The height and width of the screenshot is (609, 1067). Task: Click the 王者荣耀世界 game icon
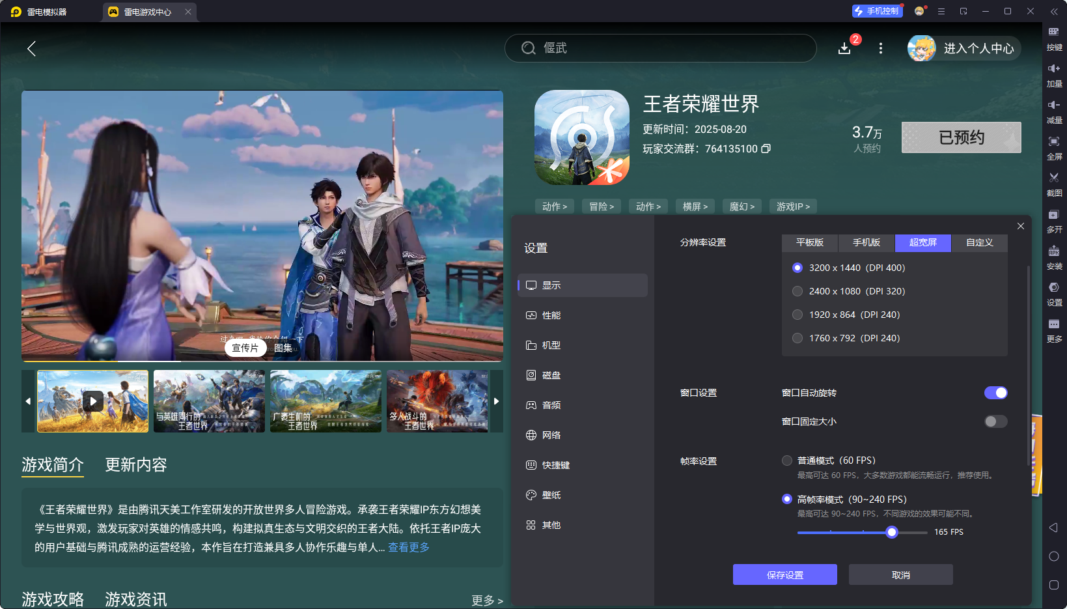pos(582,137)
